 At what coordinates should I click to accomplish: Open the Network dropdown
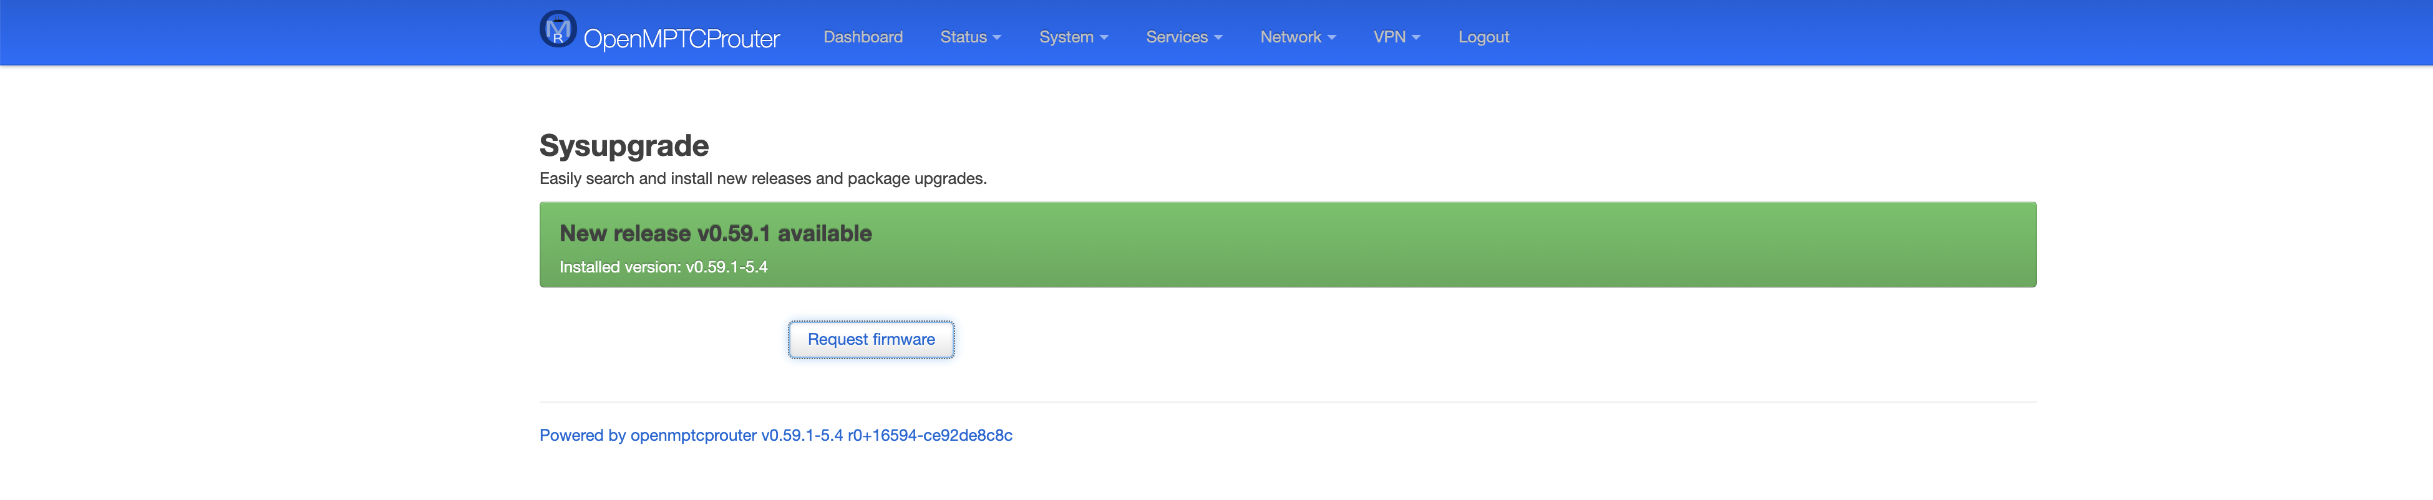[1298, 37]
